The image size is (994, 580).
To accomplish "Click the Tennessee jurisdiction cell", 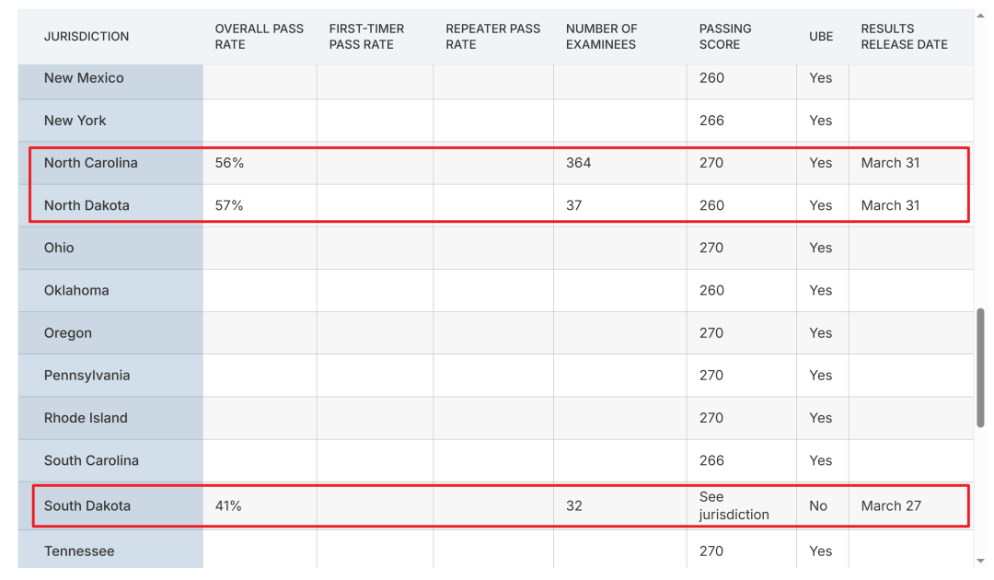I will click(79, 551).
